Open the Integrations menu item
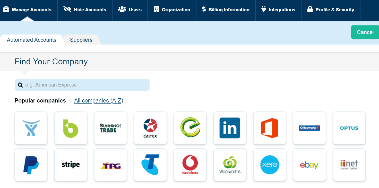This screenshot has height=188, width=379. click(278, 10)
